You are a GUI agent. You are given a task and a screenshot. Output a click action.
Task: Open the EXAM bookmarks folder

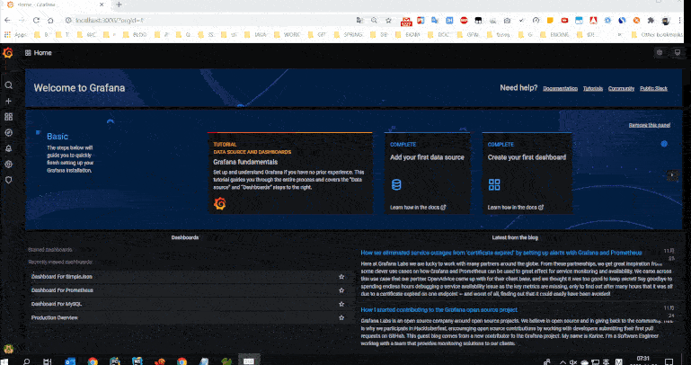pyautogui.click(x=407, y=34)
